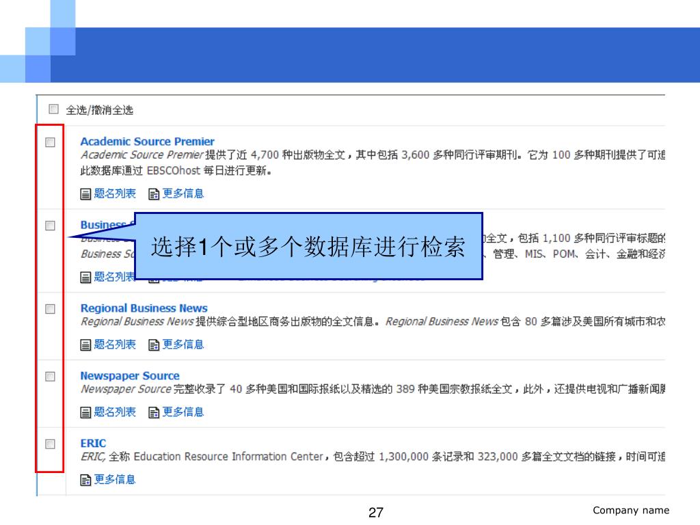The height and width of the screenshot is (525, 700).
Task: Open 更多信息 under ERIC
Action: tap(115, 479)
